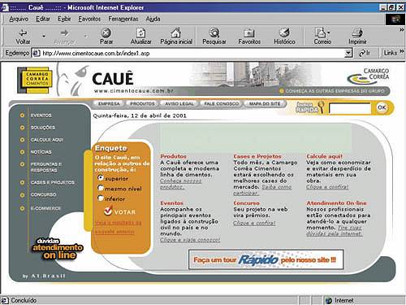The width and height of the screenshot is (406, 305).
Task: Click the Links toolbar label
Action: point(390,53)
